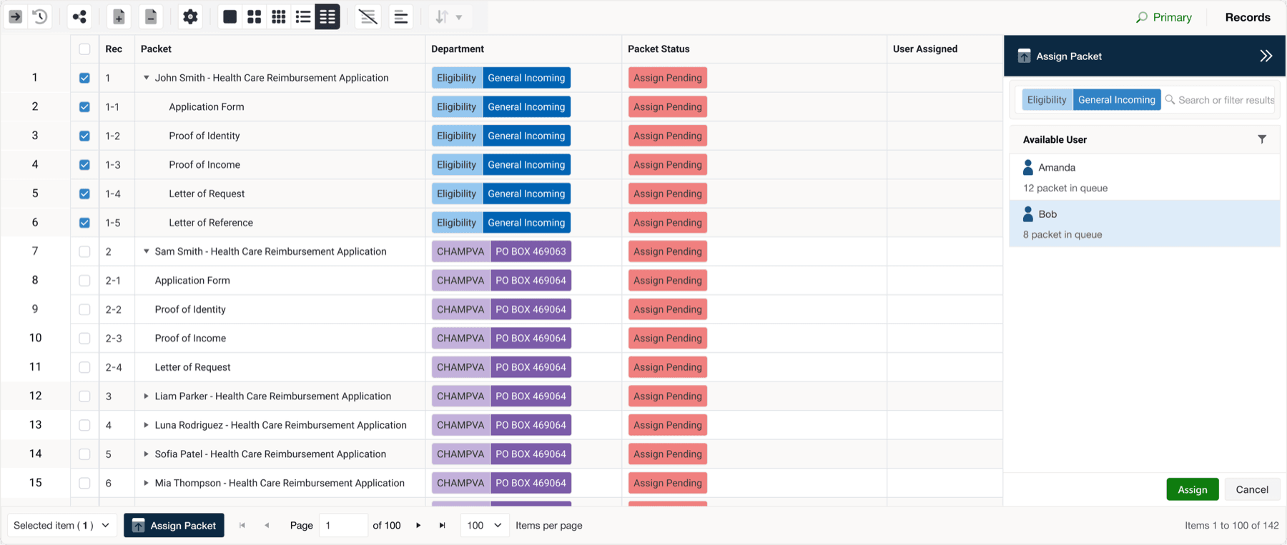
Task: Click Bob's user icon
Action: point(1028,214)
